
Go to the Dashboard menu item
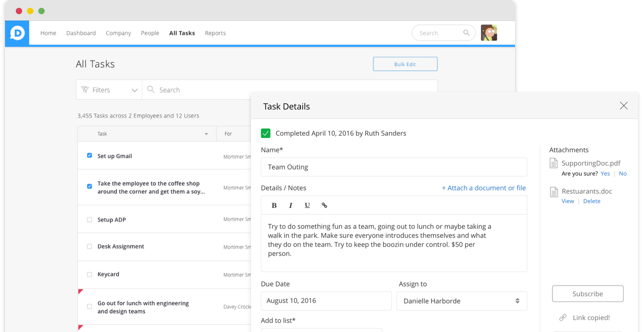tap(81, 33)
